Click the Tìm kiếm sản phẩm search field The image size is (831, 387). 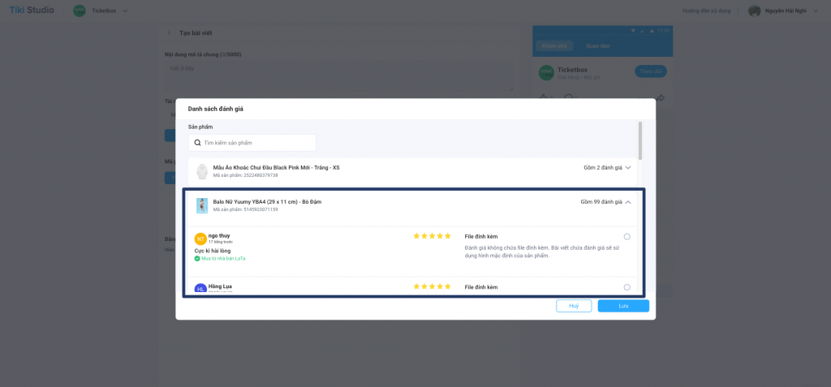[252, 143]
